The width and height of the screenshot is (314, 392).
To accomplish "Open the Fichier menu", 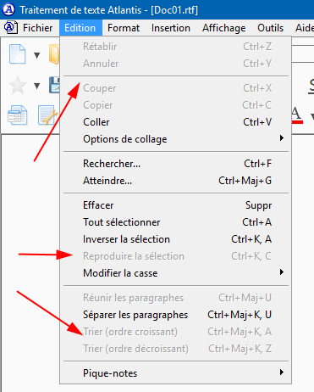I will click(37, 28).
